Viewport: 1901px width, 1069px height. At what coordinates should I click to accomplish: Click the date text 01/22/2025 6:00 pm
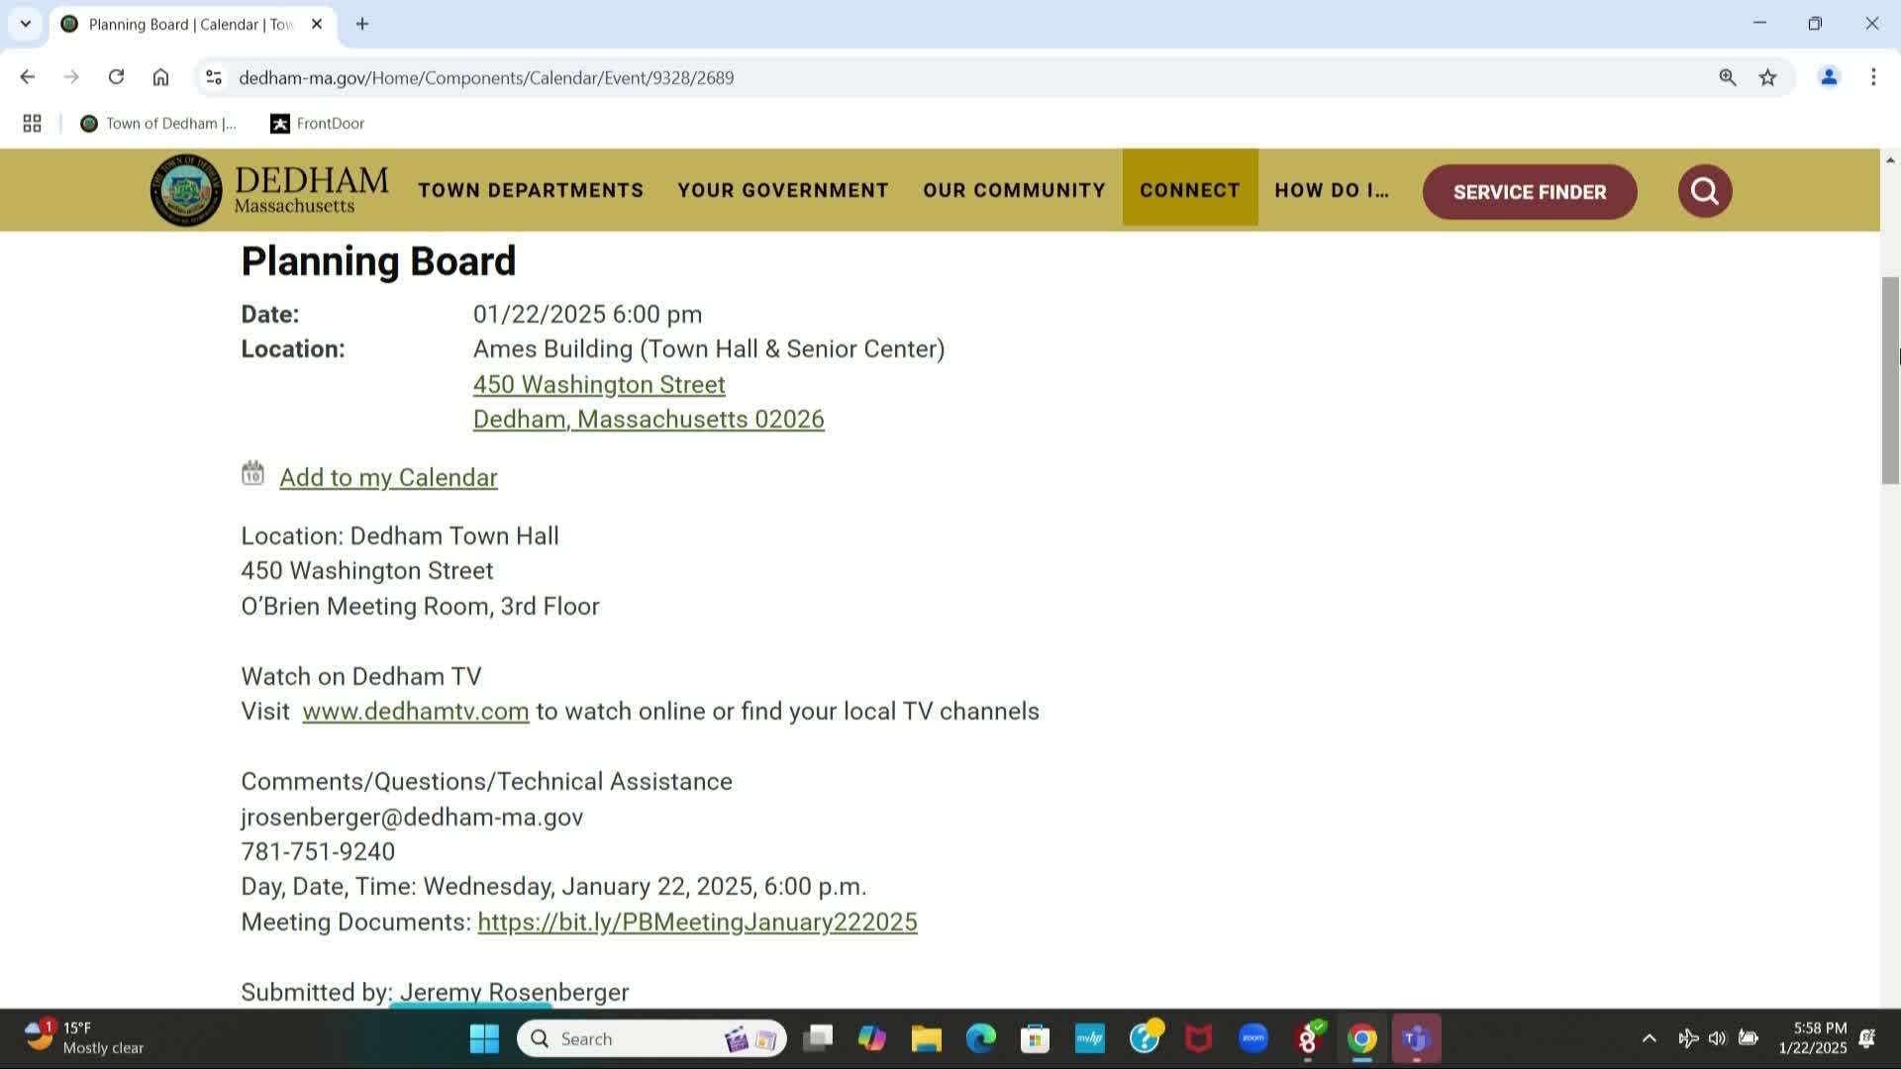587,314
